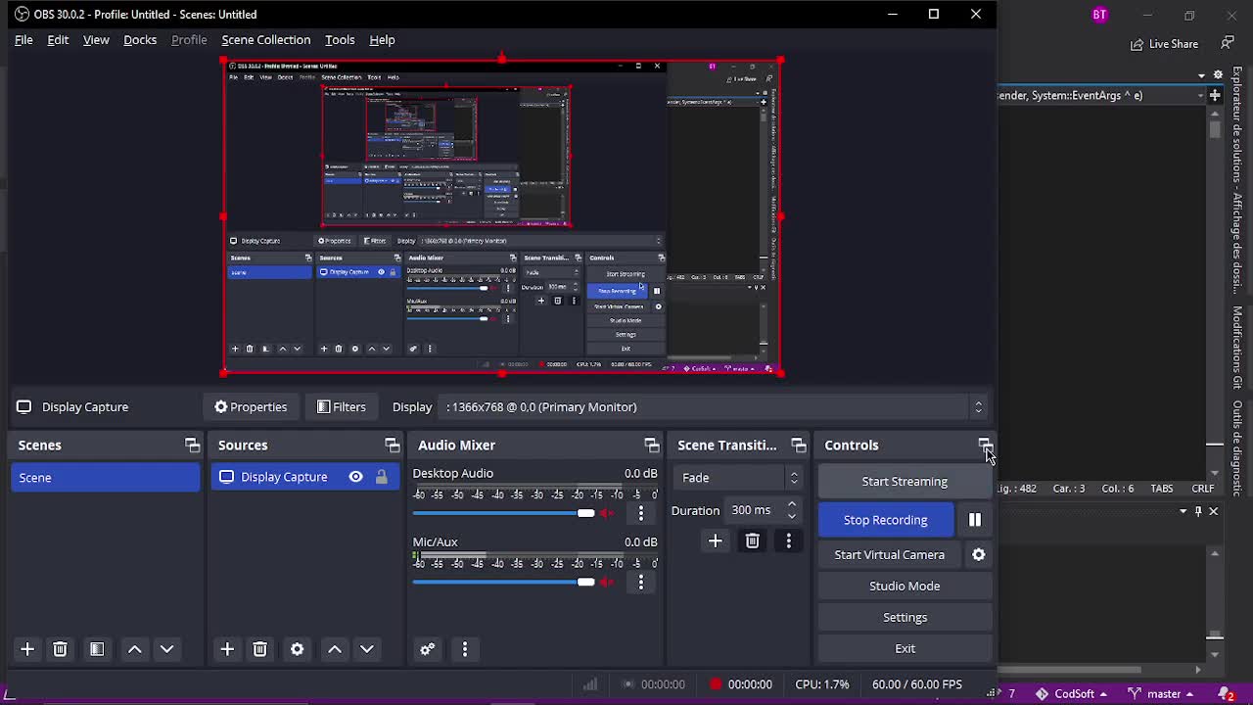Open Desktop Audio options menu
The image size is (1253, 705).
coord(641,513)
